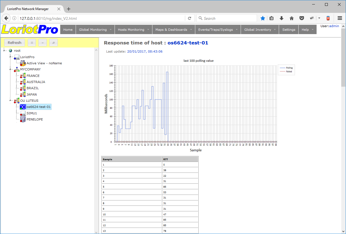Click the collapse icon in the tree toolbar
346x234 pixels.
pos(43,42)
